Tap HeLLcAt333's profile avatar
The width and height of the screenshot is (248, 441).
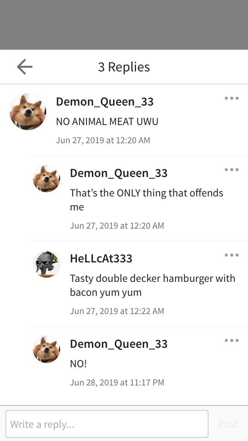point(46,264)
